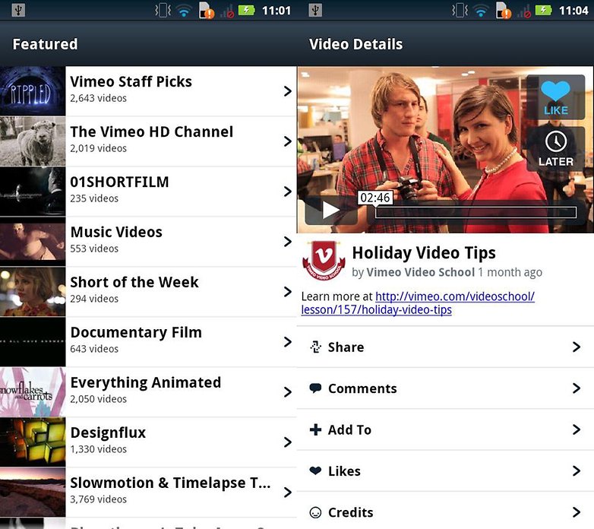
Task: Open the 01SHORTFILM channel
Action: (148, 192)
